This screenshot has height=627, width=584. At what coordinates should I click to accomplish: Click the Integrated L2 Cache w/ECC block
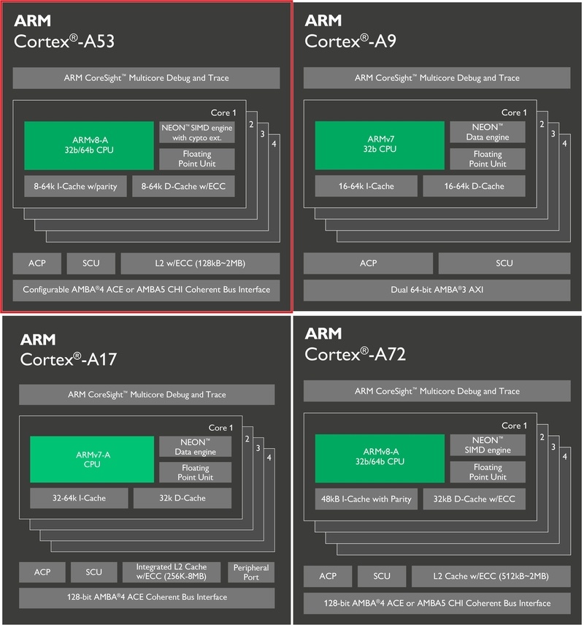[x=171, y=572]
